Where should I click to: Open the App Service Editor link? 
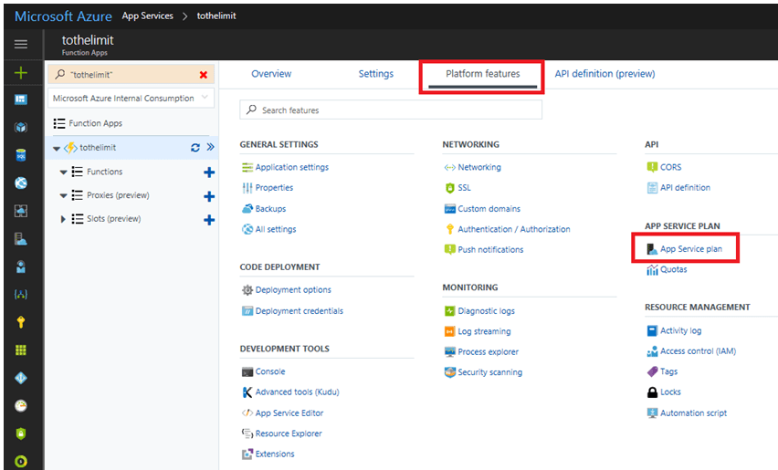point(289,413)
